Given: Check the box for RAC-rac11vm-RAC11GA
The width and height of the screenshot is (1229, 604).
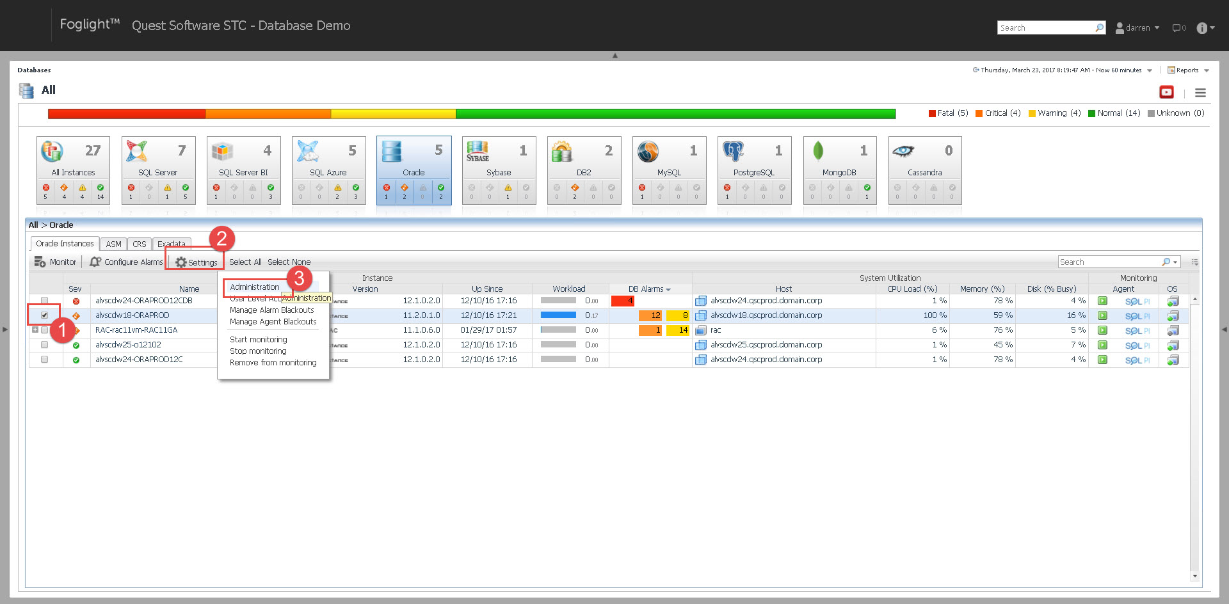Looking at the screenshot, I should [44, 330].
